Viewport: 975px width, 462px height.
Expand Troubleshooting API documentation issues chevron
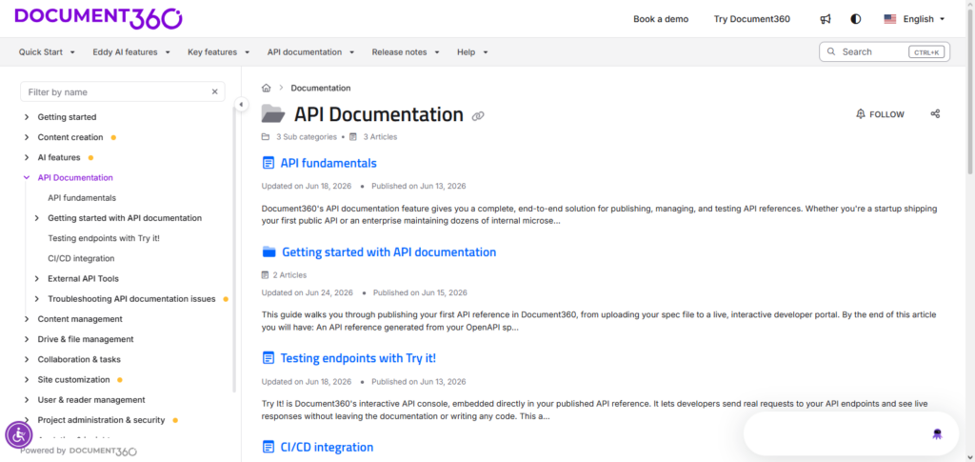pyautogui.click(x=37, y=299)
